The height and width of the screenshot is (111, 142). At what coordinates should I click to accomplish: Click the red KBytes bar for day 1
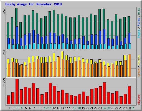[x=9, y=100]
